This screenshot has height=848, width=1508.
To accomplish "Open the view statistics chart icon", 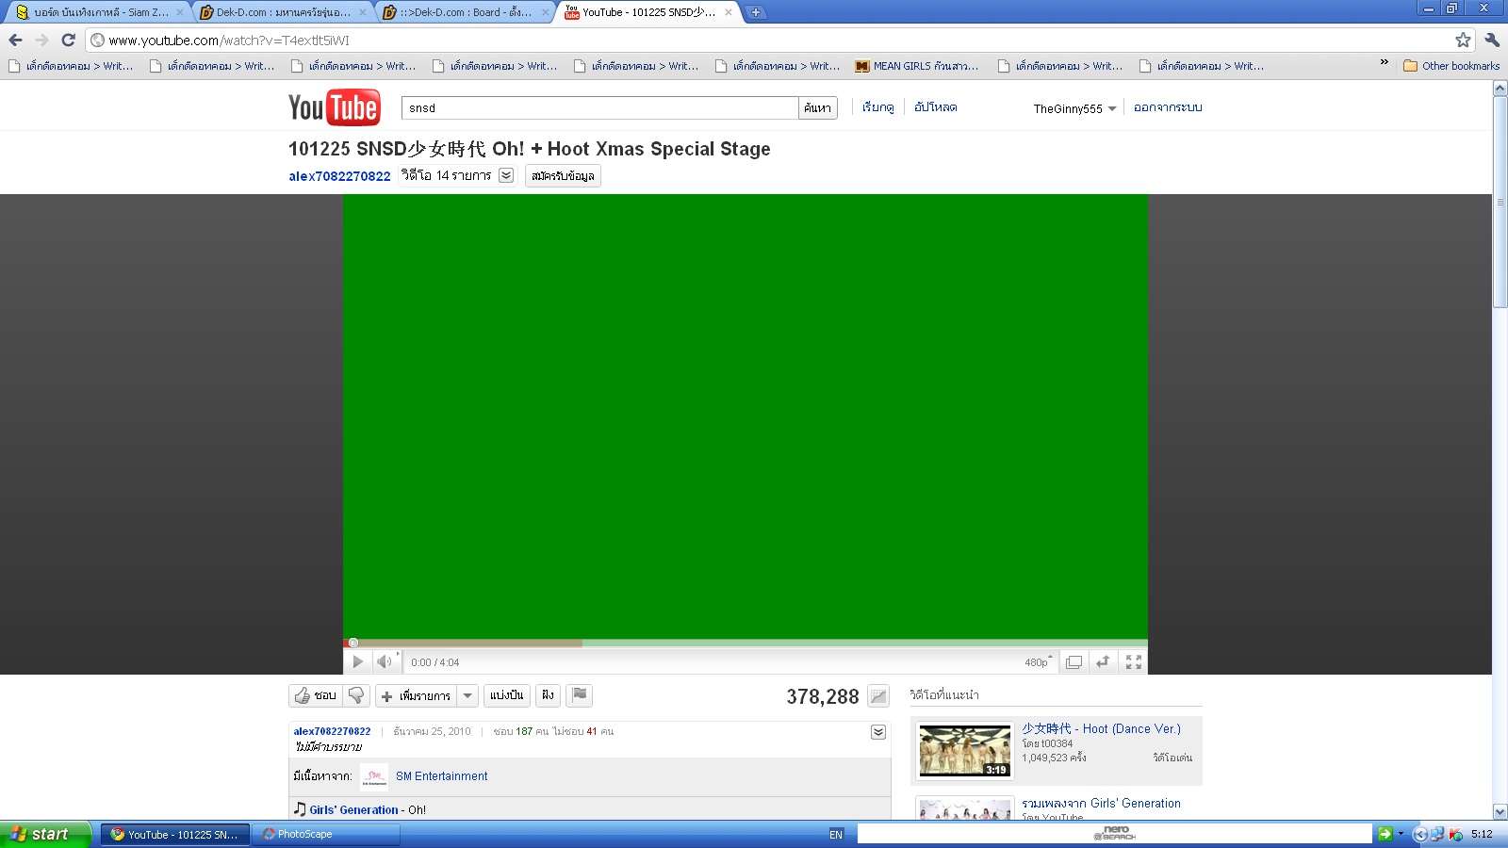I will pyautogui.click(x=878, y=696).
